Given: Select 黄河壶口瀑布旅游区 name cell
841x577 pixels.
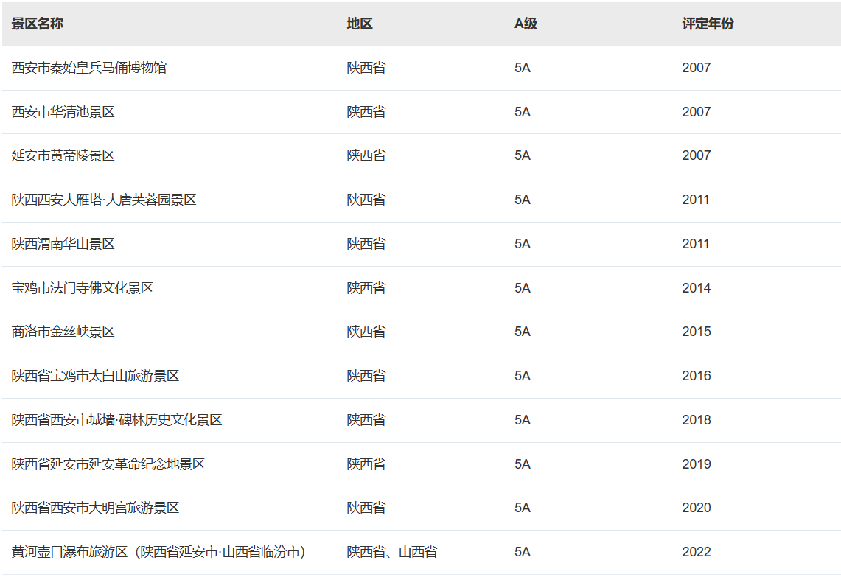Looking at the screenshot, I should coord(158,552).
